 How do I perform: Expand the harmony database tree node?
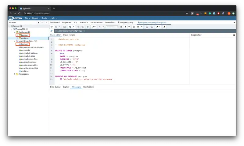[17, 35]
